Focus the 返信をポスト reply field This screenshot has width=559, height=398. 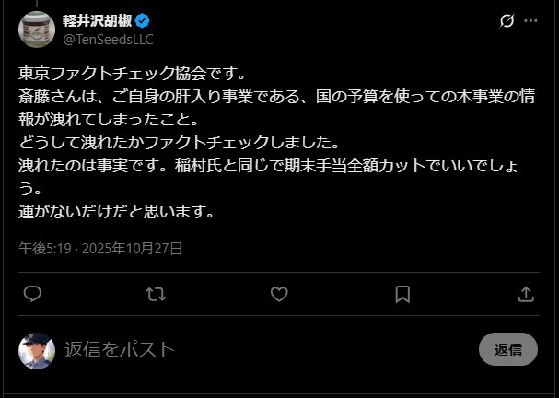pyautogui.click(x=258, y=349)
